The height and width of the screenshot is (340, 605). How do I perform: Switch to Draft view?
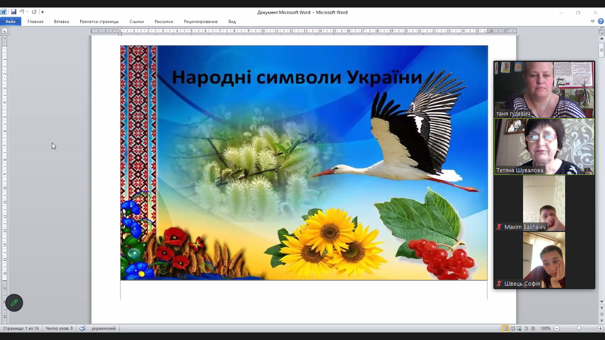tap(533, 328)
